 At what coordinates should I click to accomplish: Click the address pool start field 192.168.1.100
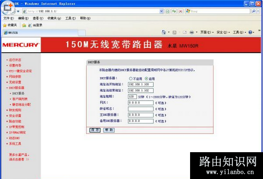(140, 84)
